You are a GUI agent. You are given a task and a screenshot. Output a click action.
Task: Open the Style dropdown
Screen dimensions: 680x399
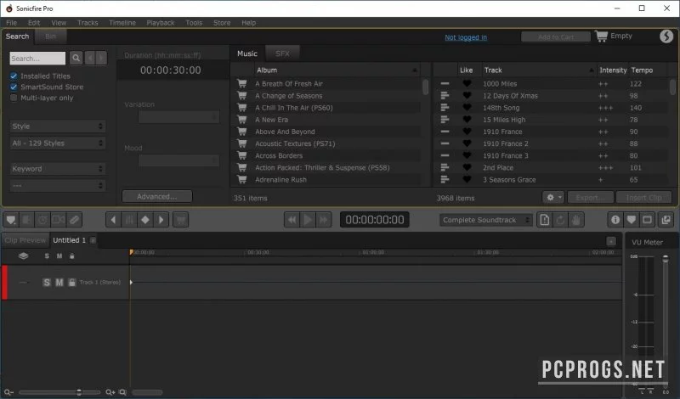tap(57, 126)
